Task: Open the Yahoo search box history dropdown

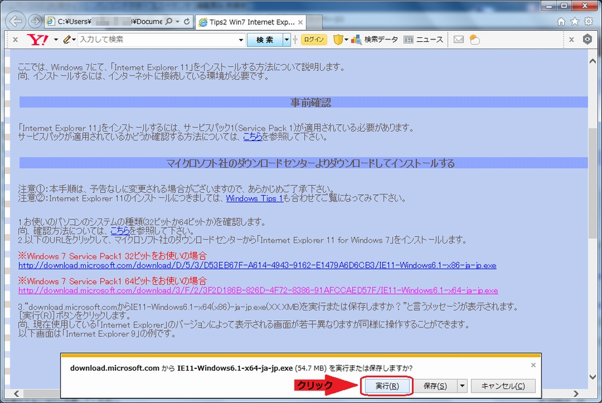Action: (241, 39)
